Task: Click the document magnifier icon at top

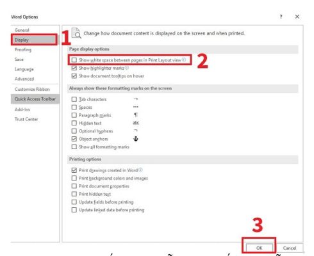Action: pos(76,33)
